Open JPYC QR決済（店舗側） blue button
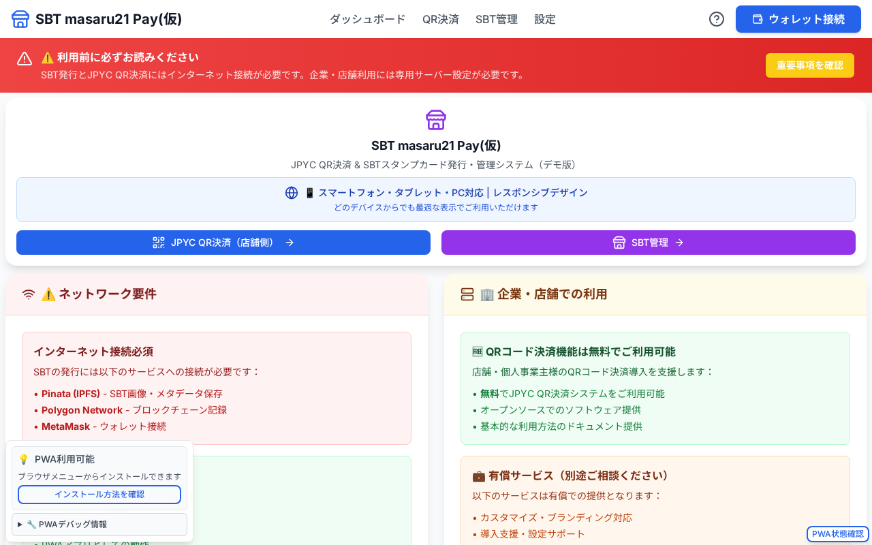Image resolution: width=872 pixels, height=545 pixels. [223, 243]
